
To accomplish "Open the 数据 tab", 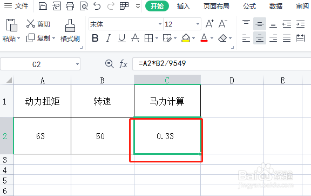I will (x=276, y=6).
